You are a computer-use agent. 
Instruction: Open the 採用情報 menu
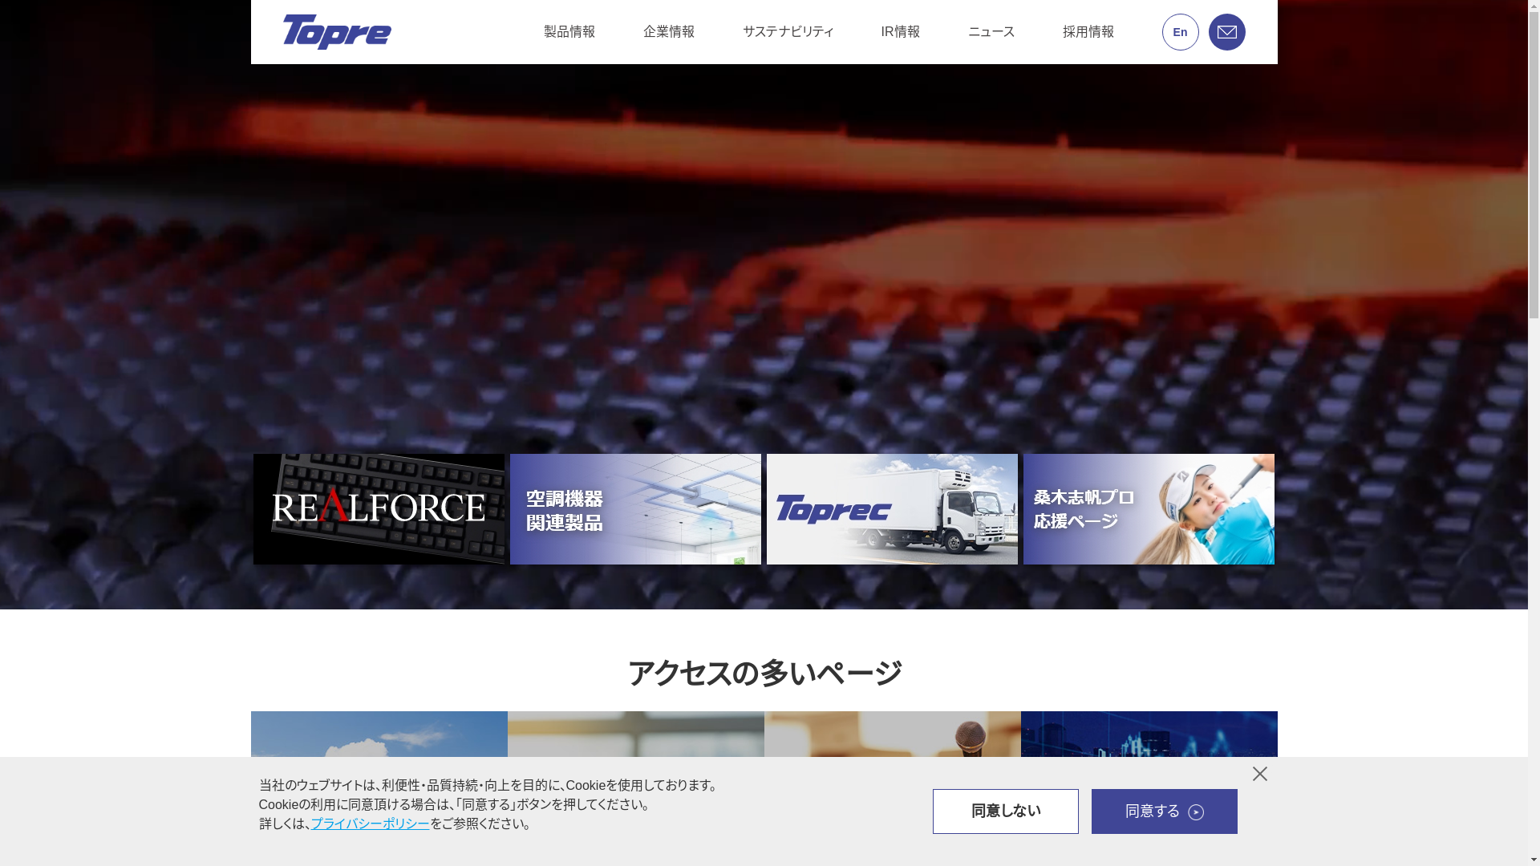(1088, 32)
